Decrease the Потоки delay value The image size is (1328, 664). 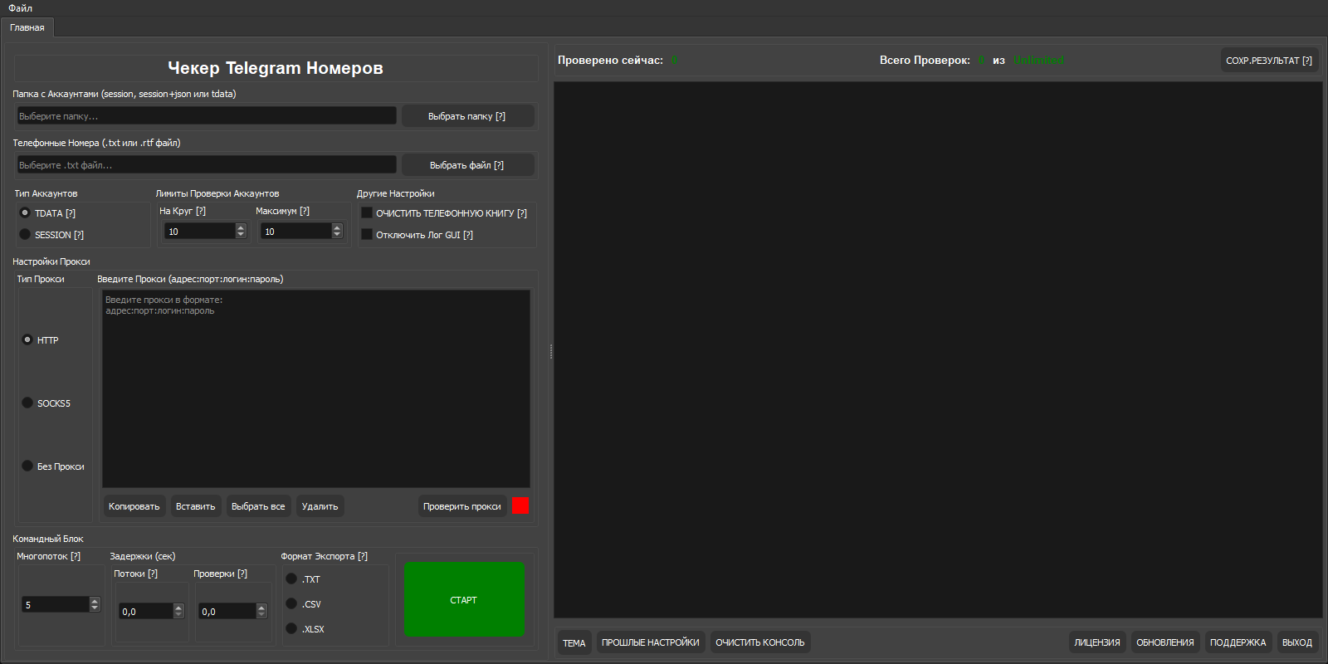point(178,615)
